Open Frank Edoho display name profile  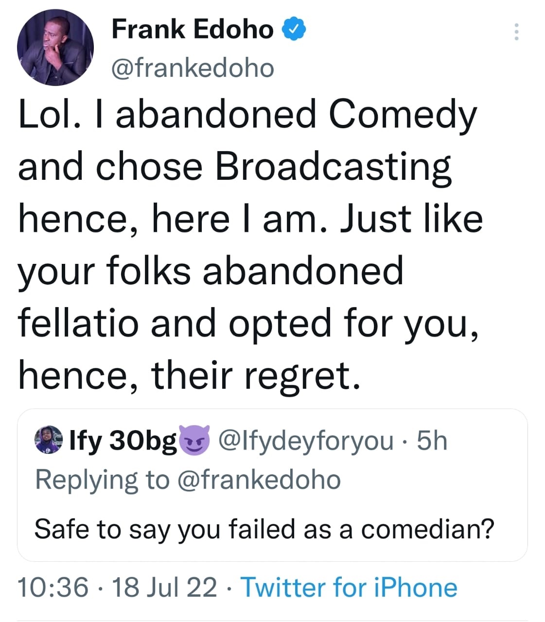[193, 29]
